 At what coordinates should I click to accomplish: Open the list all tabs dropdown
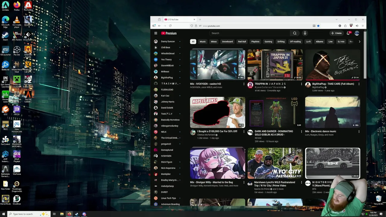(337, 20)
